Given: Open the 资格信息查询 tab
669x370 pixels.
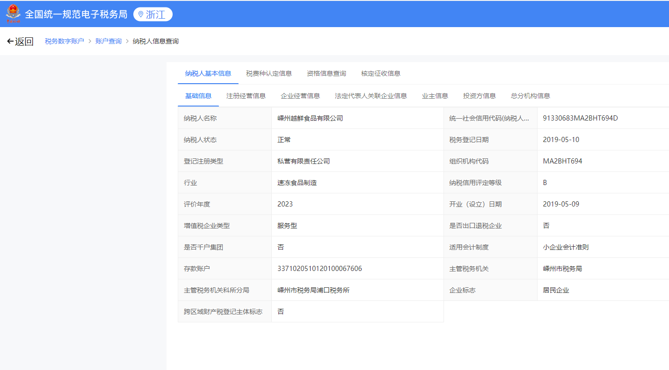Looking at the screenshot, I should 326,73.
